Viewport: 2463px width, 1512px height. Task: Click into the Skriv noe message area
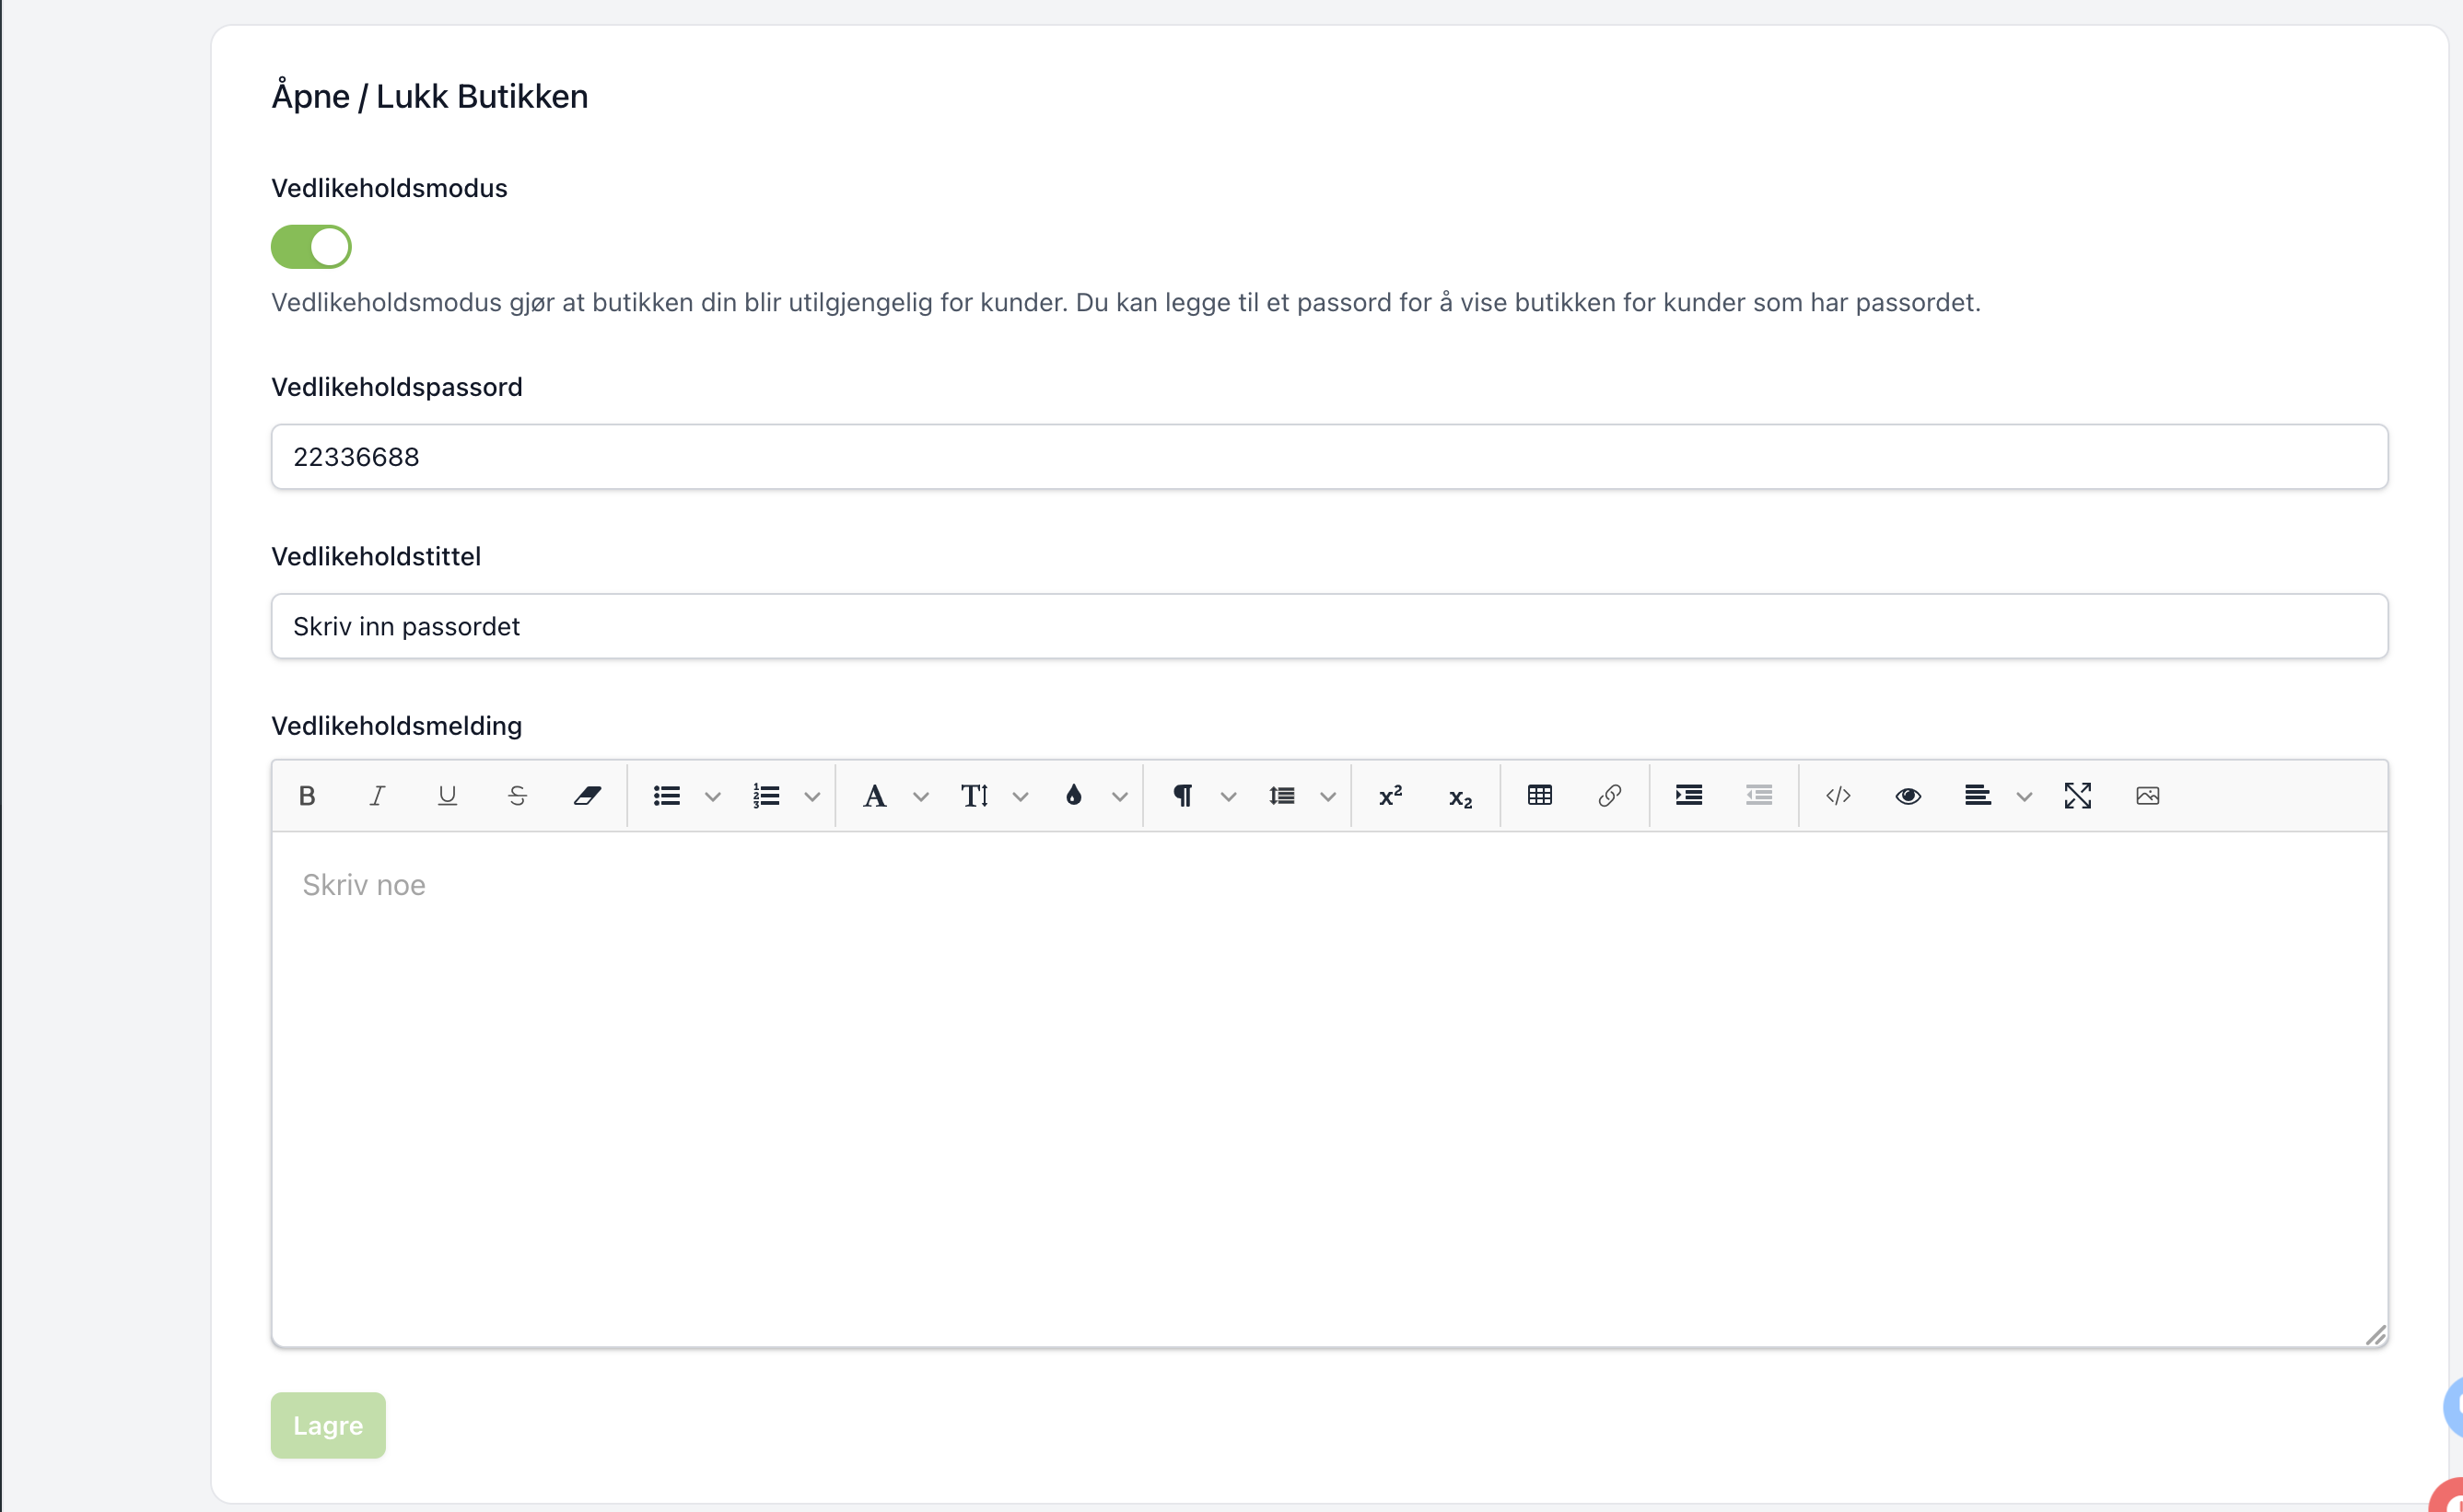(x=1330, y=1089)
